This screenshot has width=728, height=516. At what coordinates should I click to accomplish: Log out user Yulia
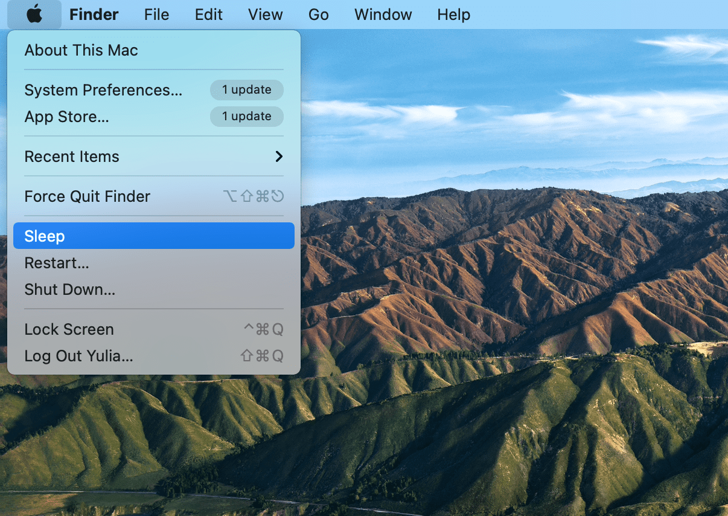coord(78,356)
